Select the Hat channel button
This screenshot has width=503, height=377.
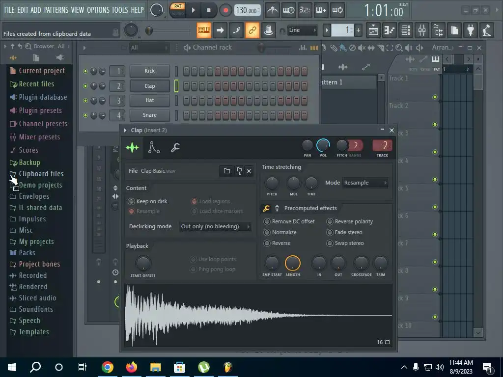[x=149, y=100]
